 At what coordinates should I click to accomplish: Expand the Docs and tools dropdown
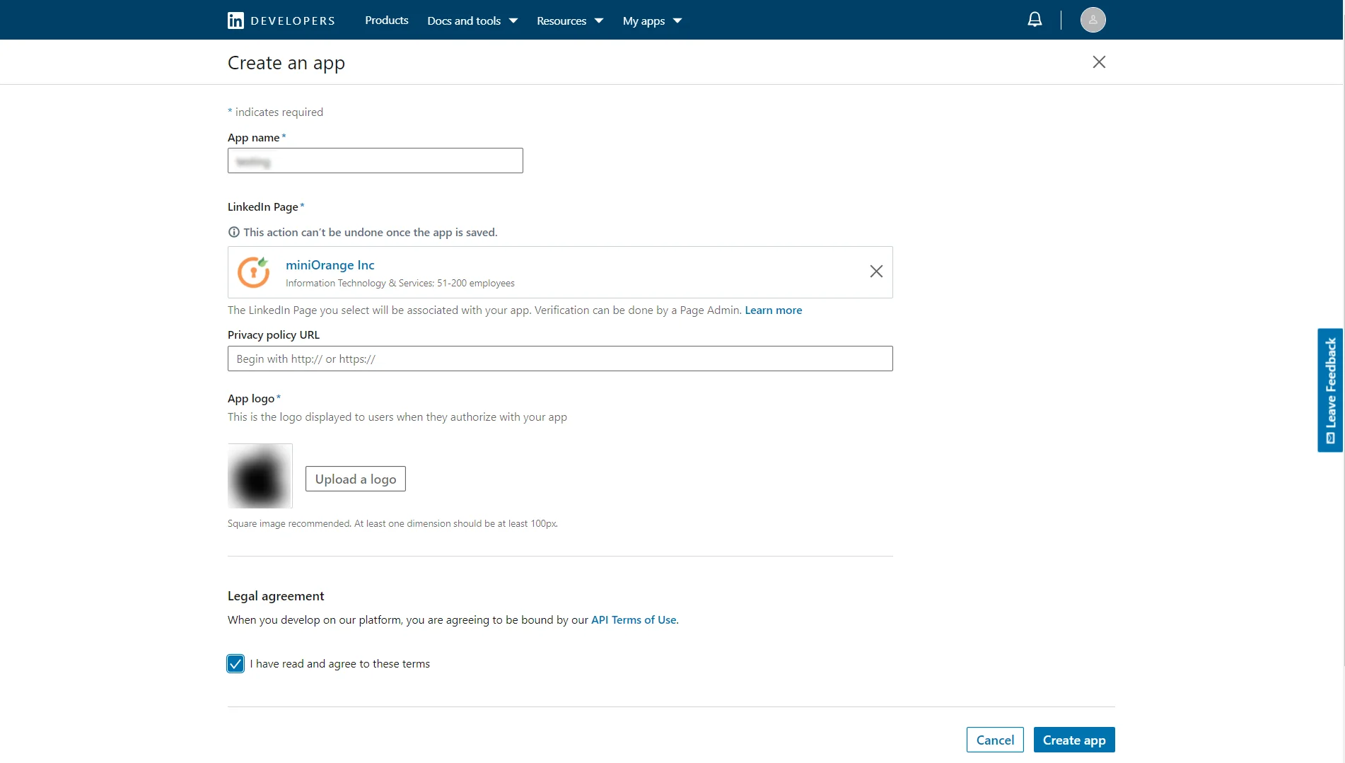(x=471, y=21)
